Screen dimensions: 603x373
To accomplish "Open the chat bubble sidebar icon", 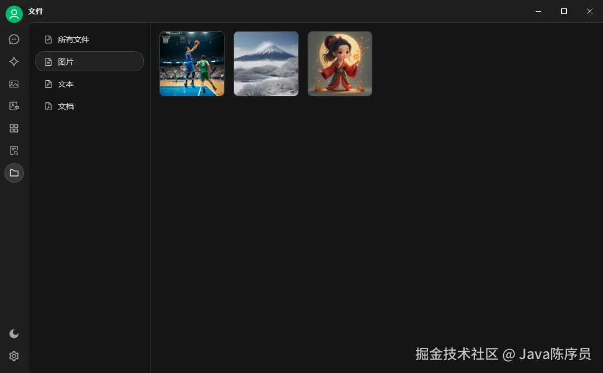I will pyautogui.click(x=14, y=39).
